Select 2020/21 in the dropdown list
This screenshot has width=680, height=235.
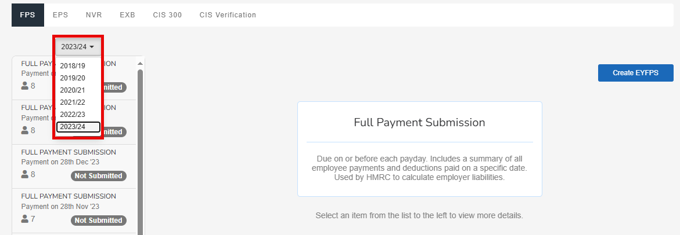click(x=73, y=90)
